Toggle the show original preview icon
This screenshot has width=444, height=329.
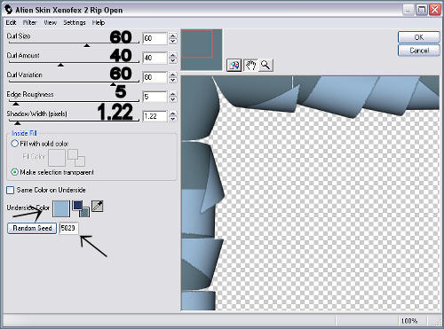pyautogui.click(x=234, y=65)
